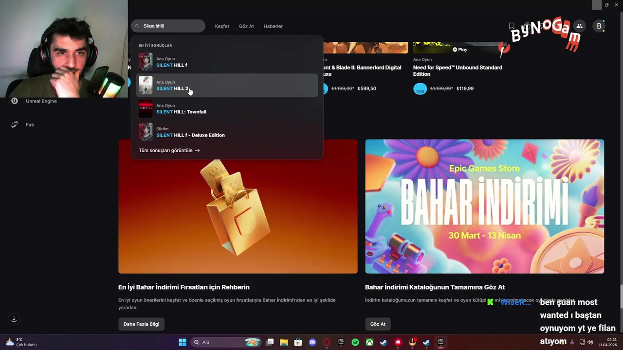
Task: Click the Daha Fazla Bilgi button
Action: point(141,324)
